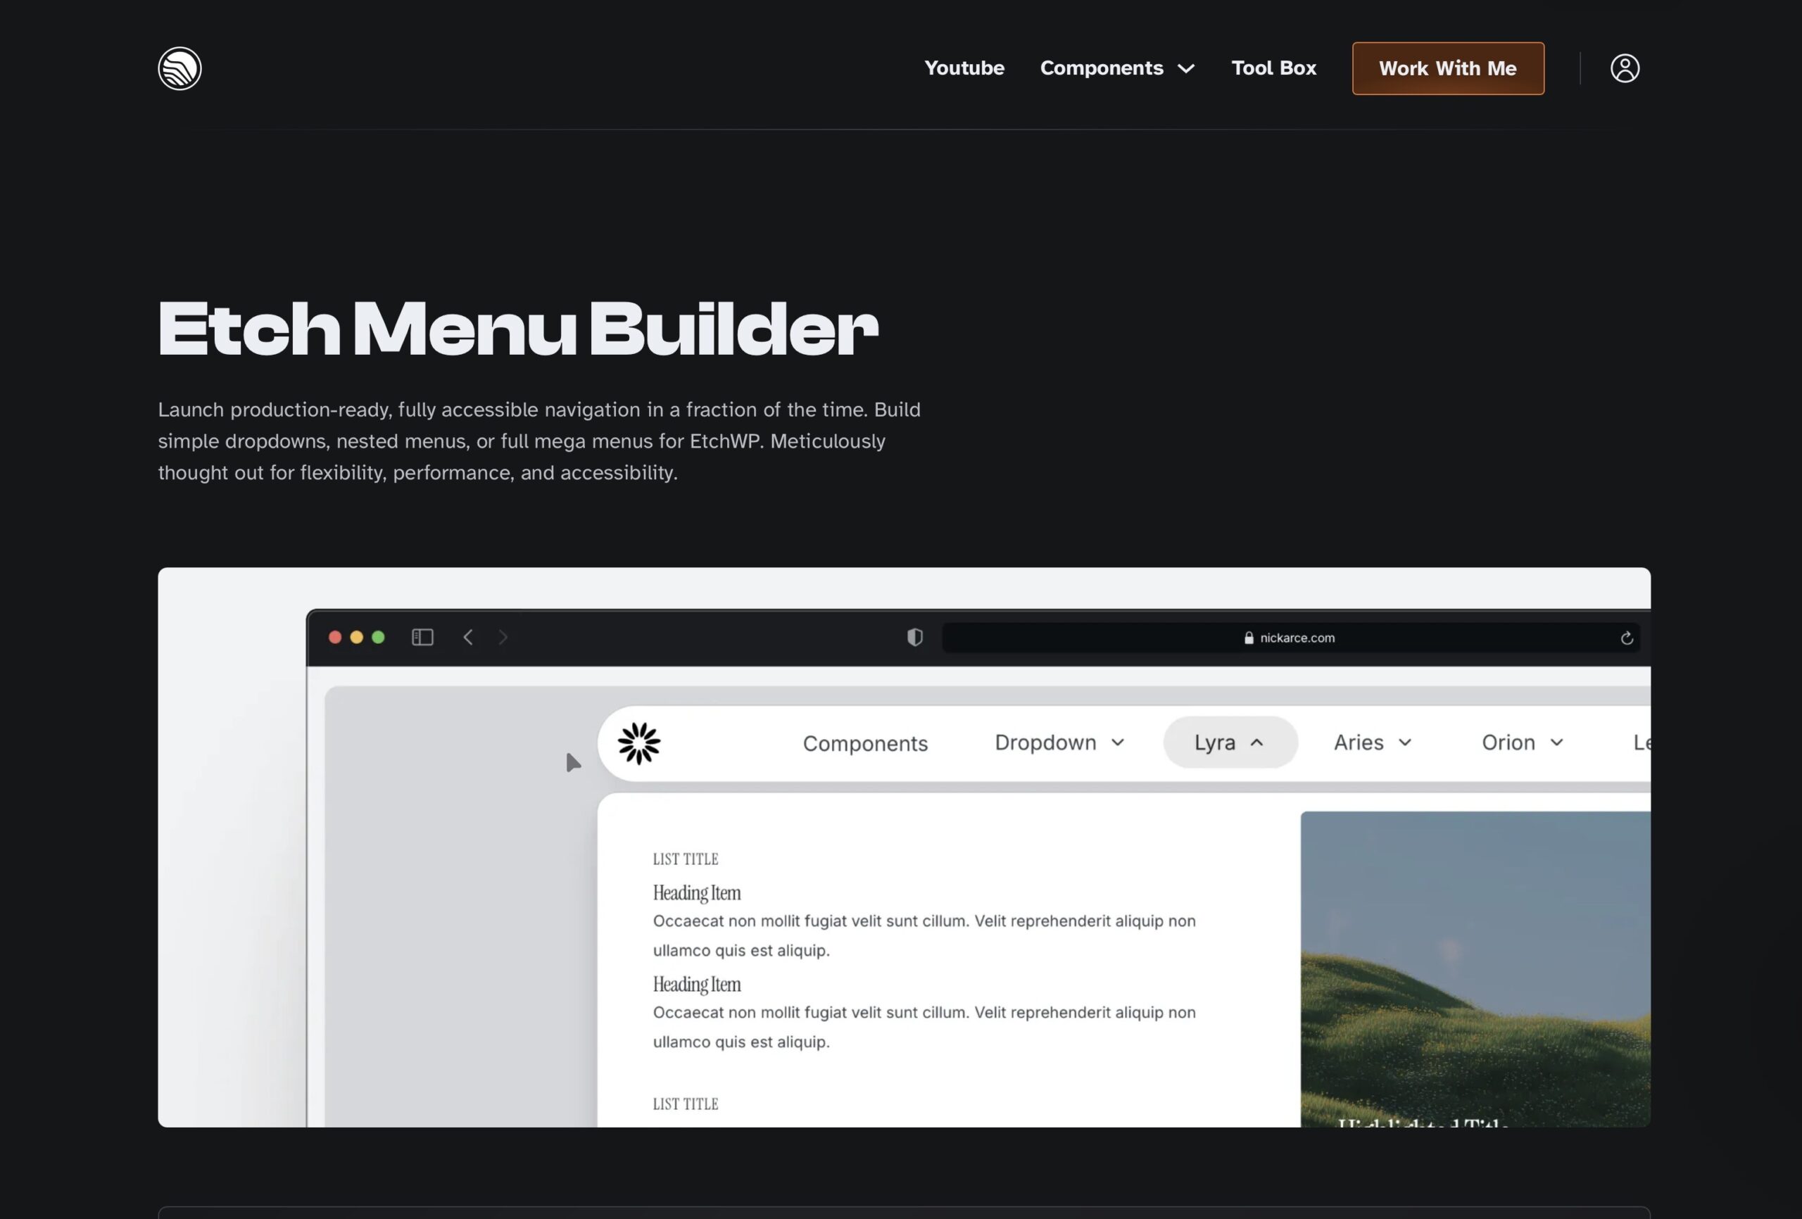Click the privacy shield icon beside the address bar

pyautogui.click(x=915, y=638)
